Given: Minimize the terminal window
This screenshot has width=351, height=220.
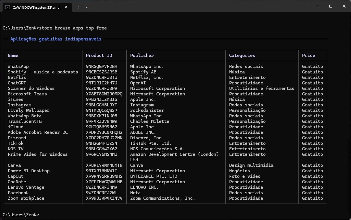Looking at the screenshot, I should click(x=317, y=6).
